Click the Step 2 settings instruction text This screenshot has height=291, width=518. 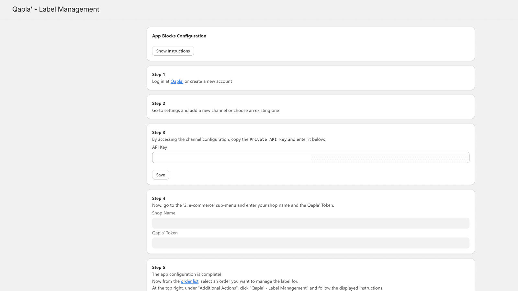pos(215,111)
